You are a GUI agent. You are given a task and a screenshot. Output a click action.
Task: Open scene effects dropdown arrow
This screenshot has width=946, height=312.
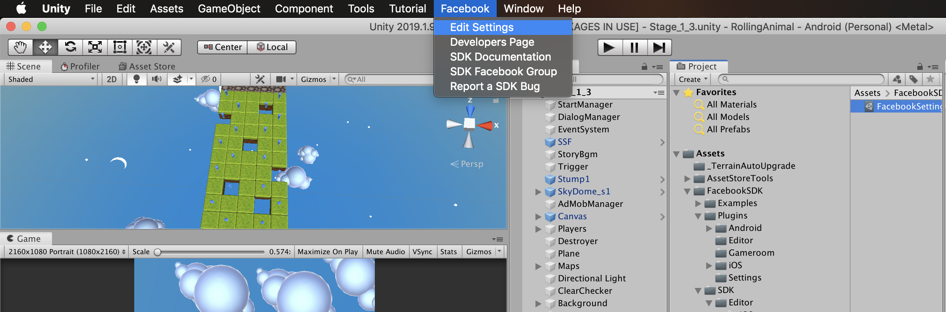pyautogui.click(x=191, y=79)
